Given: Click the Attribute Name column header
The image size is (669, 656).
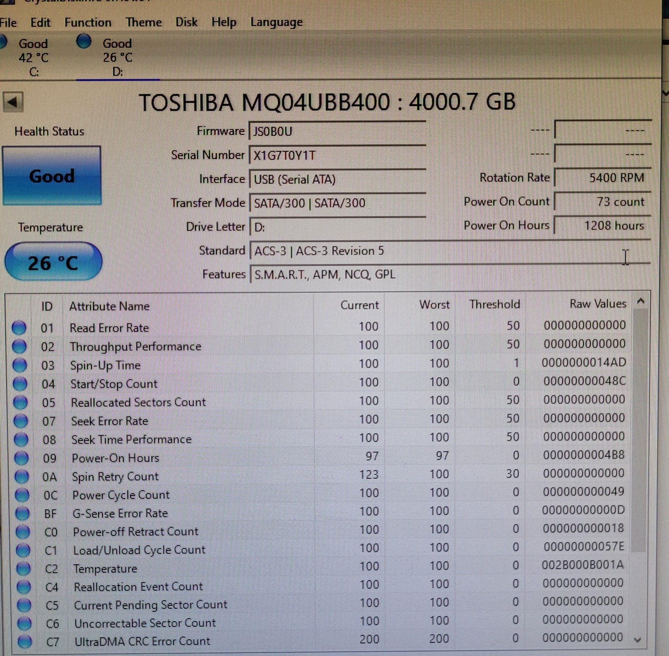Looking at the screenshot, I should click(x=110, y=306).
